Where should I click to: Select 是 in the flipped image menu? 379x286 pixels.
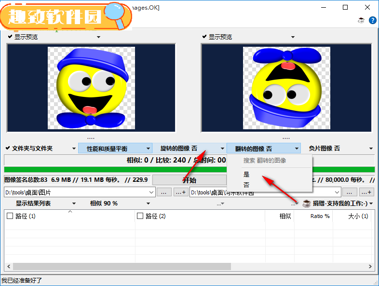pos(246,174)
